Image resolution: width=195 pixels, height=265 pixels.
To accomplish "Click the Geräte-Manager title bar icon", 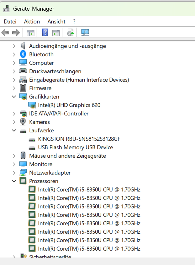I will (7, 9).
